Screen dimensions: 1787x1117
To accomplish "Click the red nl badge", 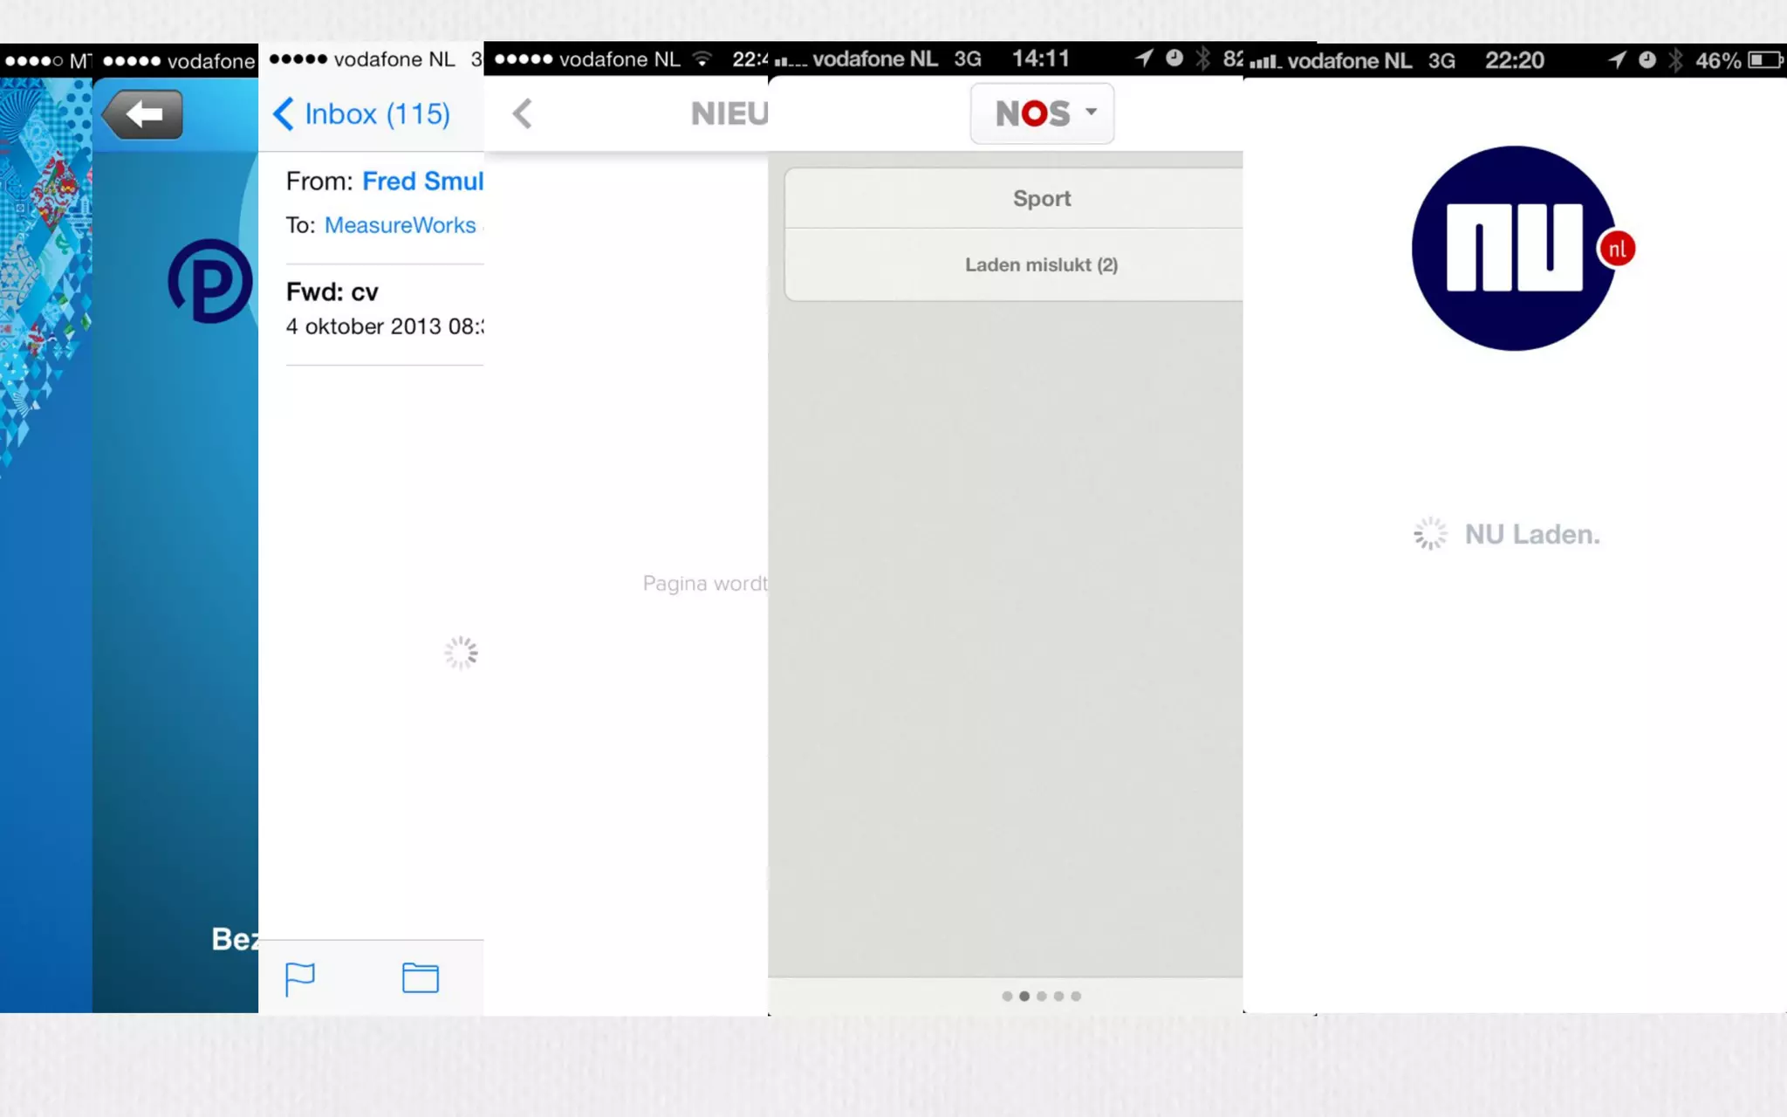I will (1617, 250).
